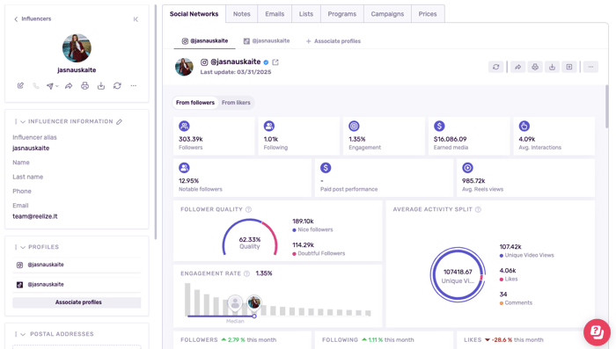Collapse the left sidebar panel
Viewport: 616px width, 349px height.
point(136,18)
